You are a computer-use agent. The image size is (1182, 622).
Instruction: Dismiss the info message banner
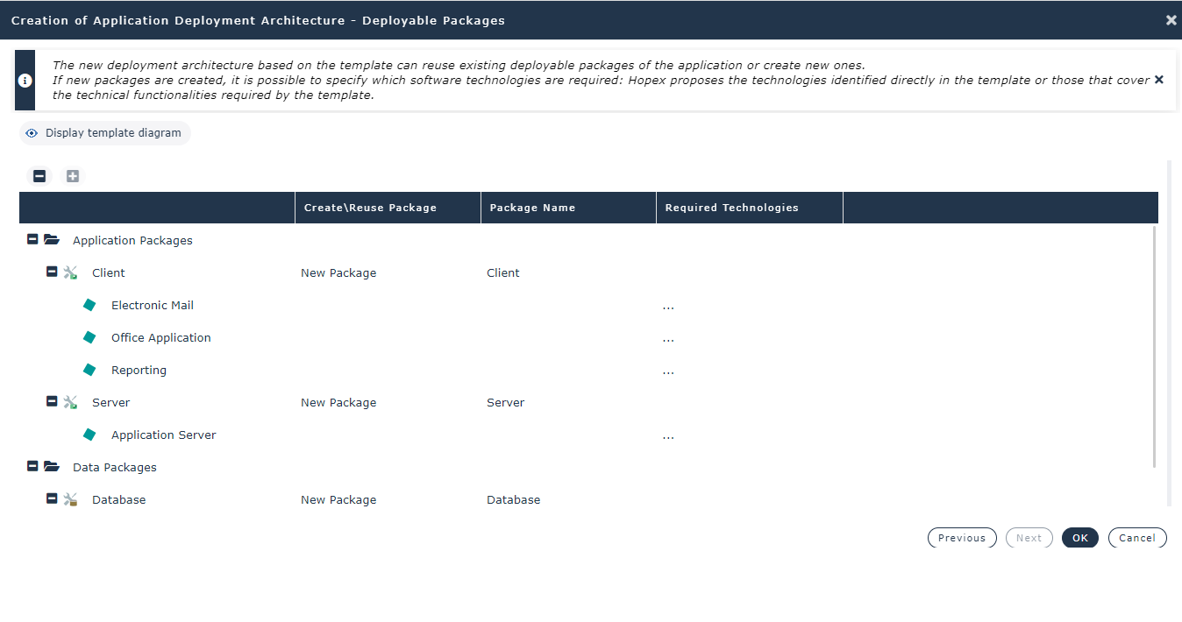click(x=1158, y=80)
